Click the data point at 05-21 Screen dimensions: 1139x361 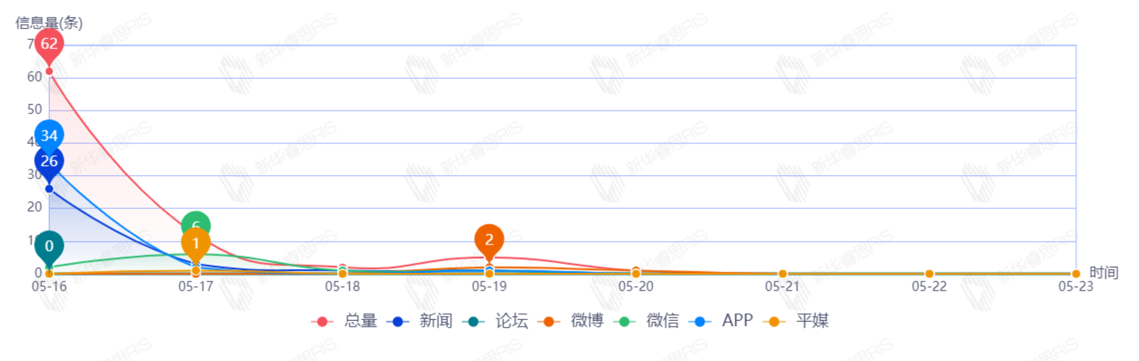pyautogui.click(x=782, y=274)
